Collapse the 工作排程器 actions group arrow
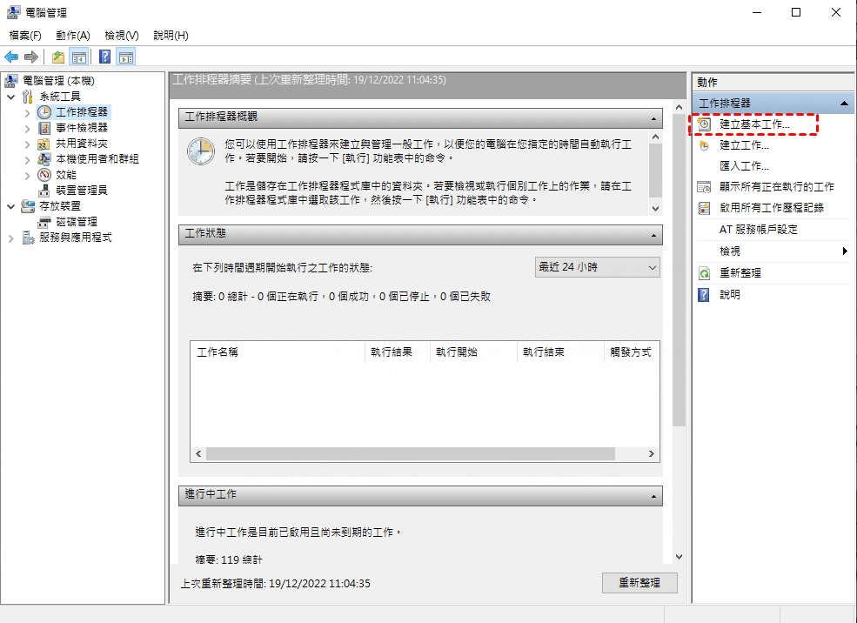The height and width of the screenshot is (623, 857). [x=845, y=103]
